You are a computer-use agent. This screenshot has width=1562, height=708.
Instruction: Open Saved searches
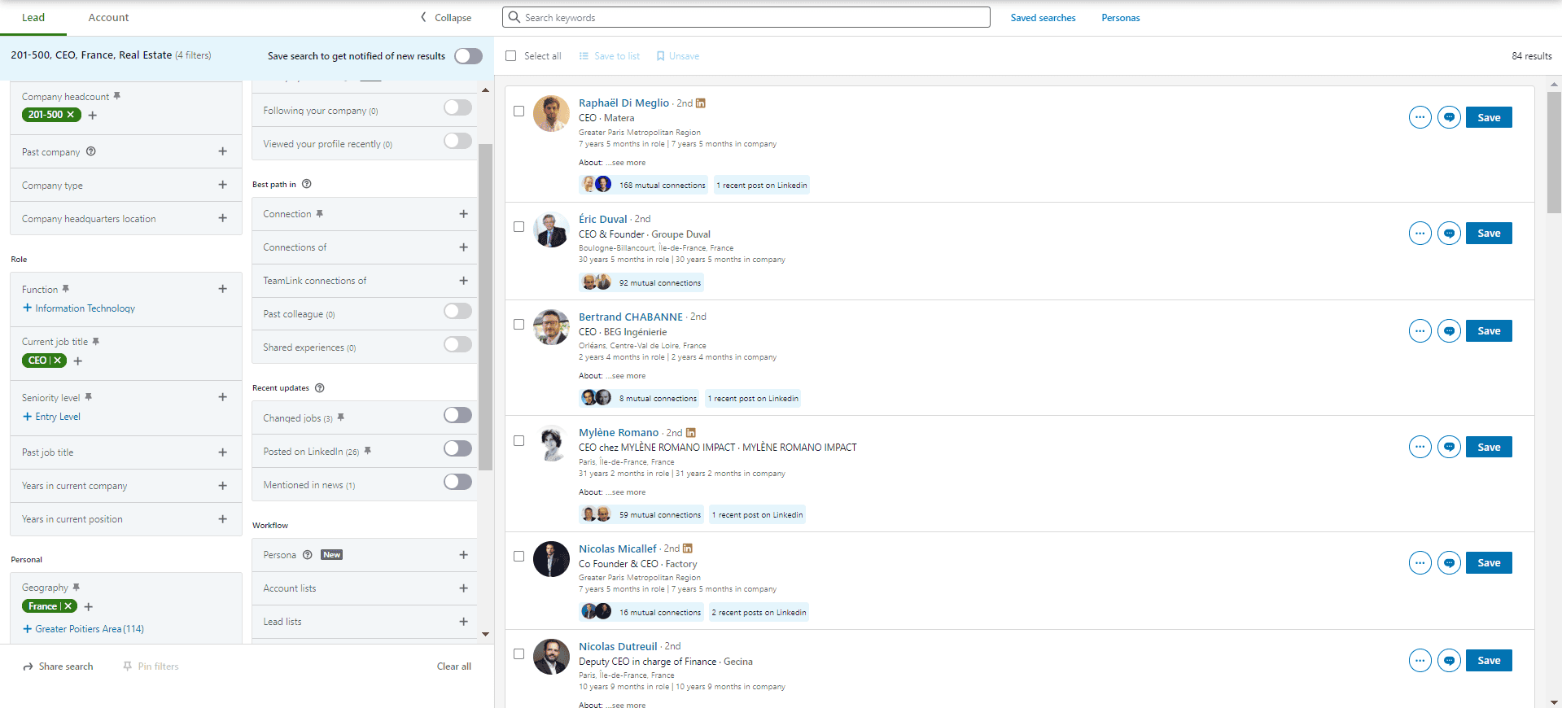(1043, 18)
